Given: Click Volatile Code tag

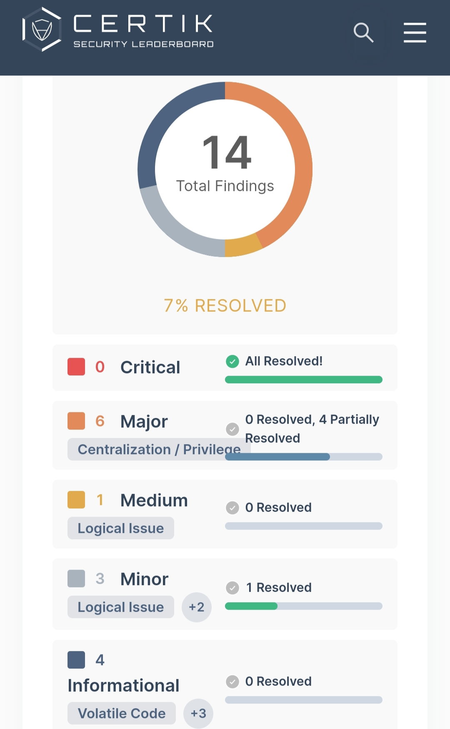Looking at the screenshot, I should coord(122,713).
